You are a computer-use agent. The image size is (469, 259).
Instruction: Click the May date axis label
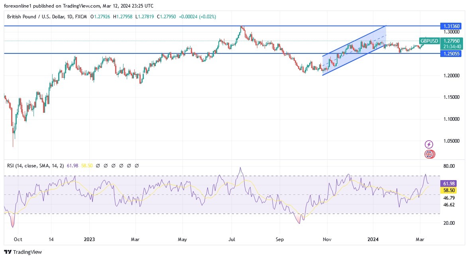point(182,239)
